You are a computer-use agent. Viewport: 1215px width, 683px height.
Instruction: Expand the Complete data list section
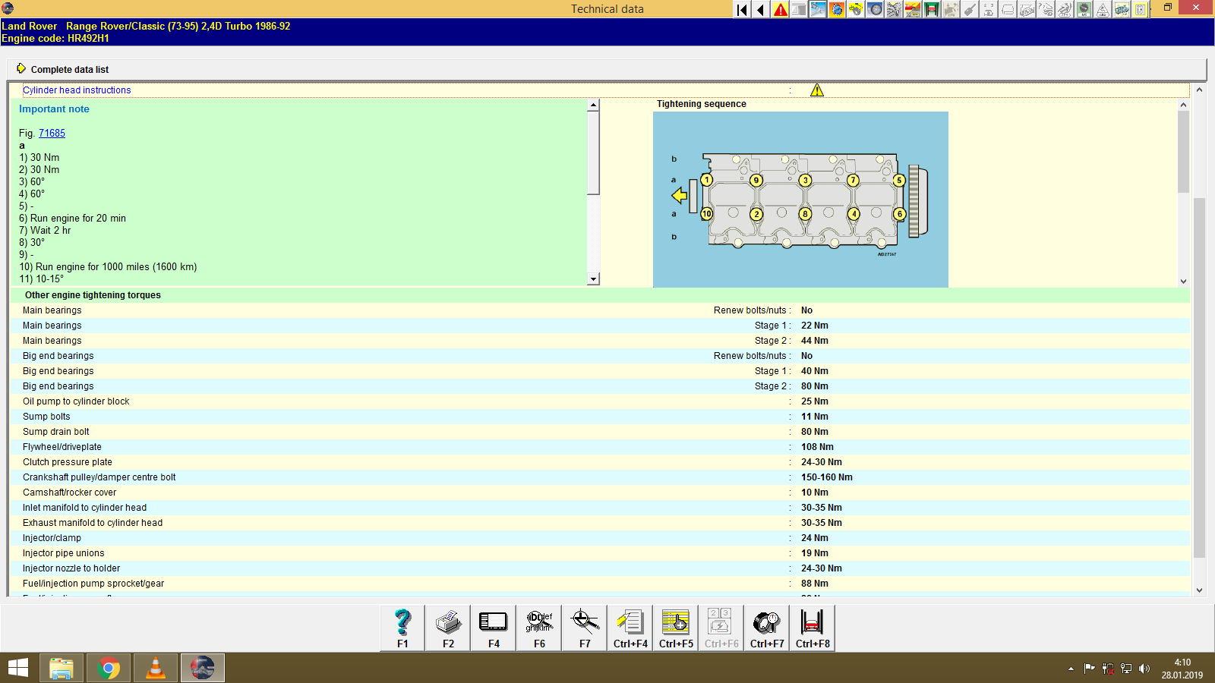tap(68, 69)
